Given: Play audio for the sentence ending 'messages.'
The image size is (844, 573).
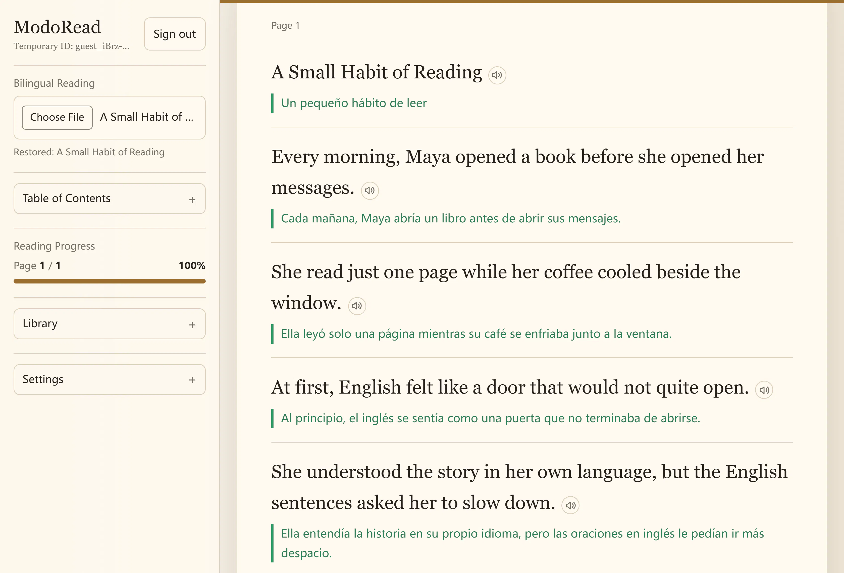Looking at the screenshot, I should pyautogui.click(x=370, y=190).
